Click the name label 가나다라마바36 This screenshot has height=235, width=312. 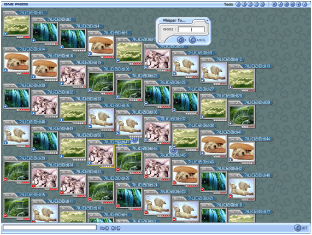click(x=145, y=112)
